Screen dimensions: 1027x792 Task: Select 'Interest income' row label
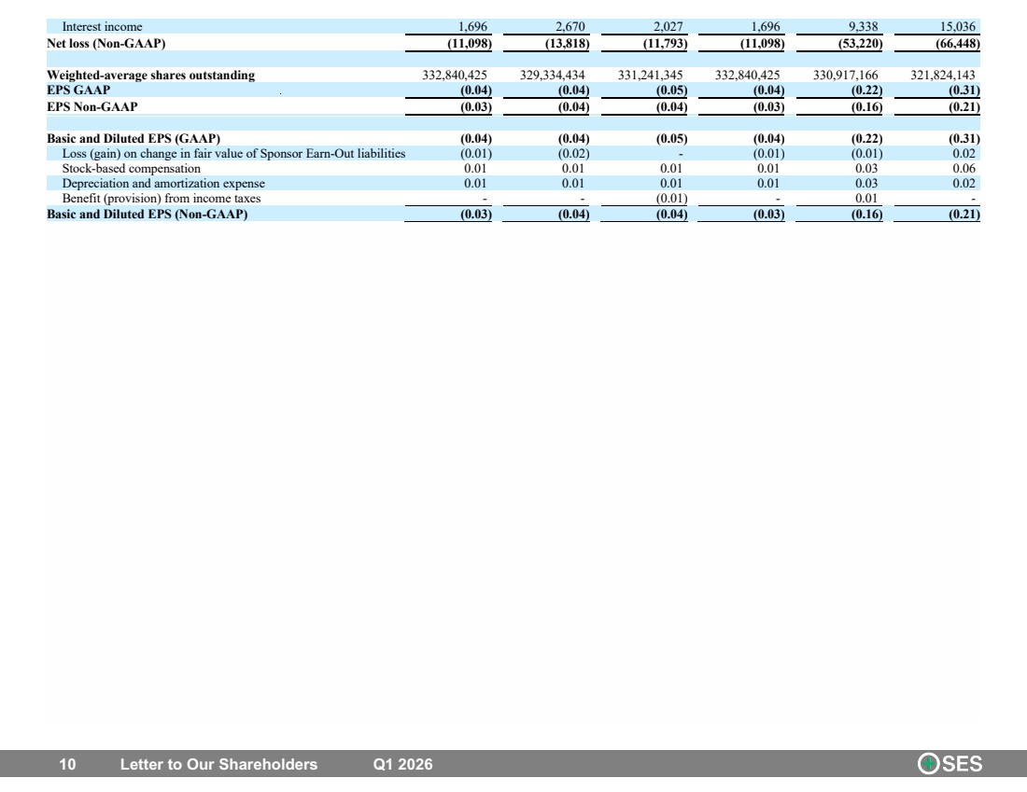click(x=102, y=27)
